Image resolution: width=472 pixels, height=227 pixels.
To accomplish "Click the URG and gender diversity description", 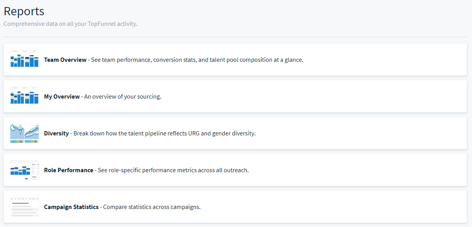I will 165,133.
